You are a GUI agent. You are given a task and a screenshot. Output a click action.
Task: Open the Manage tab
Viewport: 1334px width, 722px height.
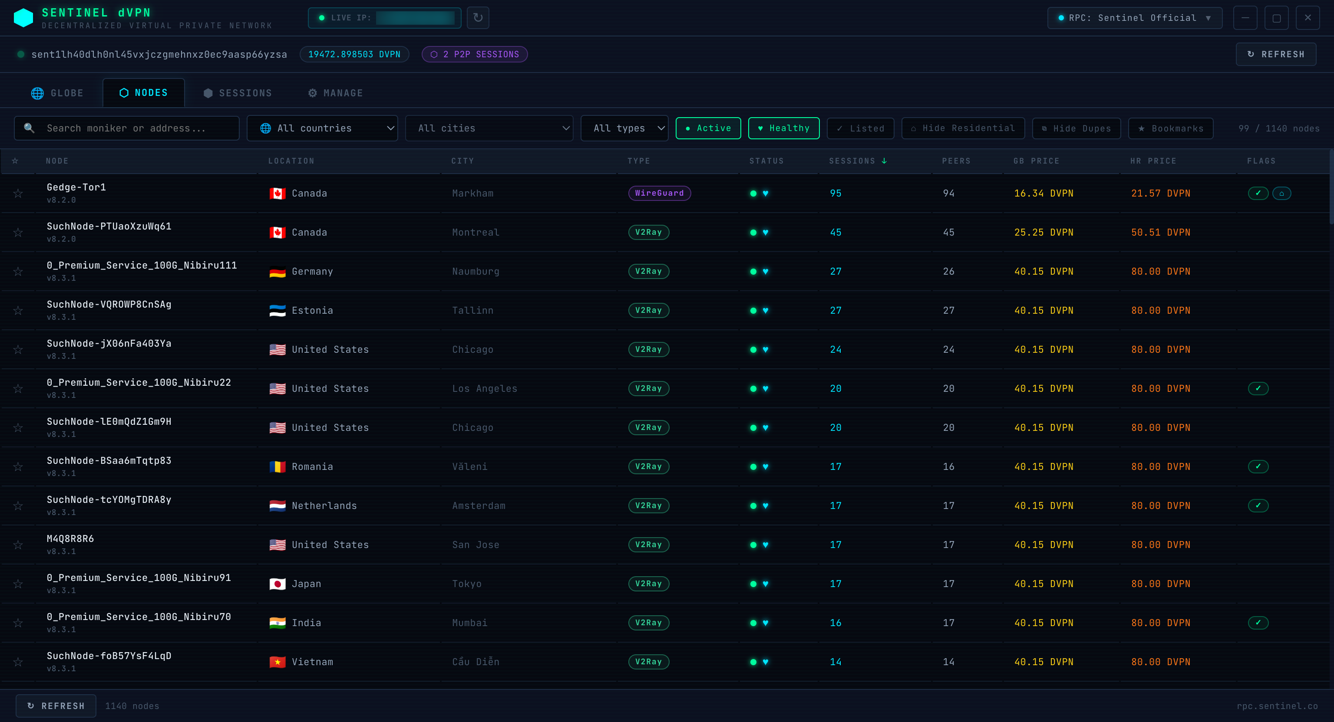click(x=336, y=93)
